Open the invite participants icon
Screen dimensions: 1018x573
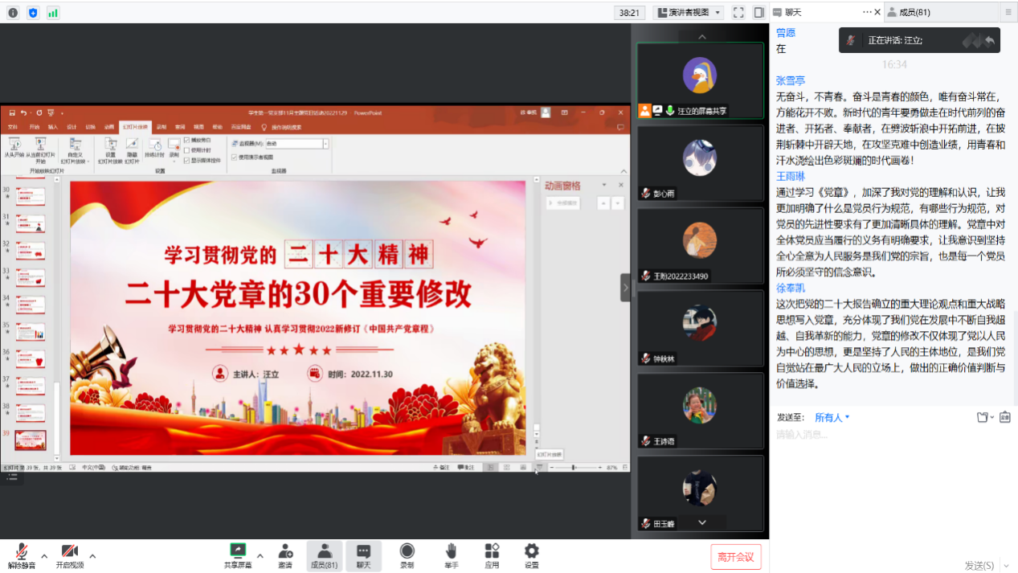[x=285, y=551]
